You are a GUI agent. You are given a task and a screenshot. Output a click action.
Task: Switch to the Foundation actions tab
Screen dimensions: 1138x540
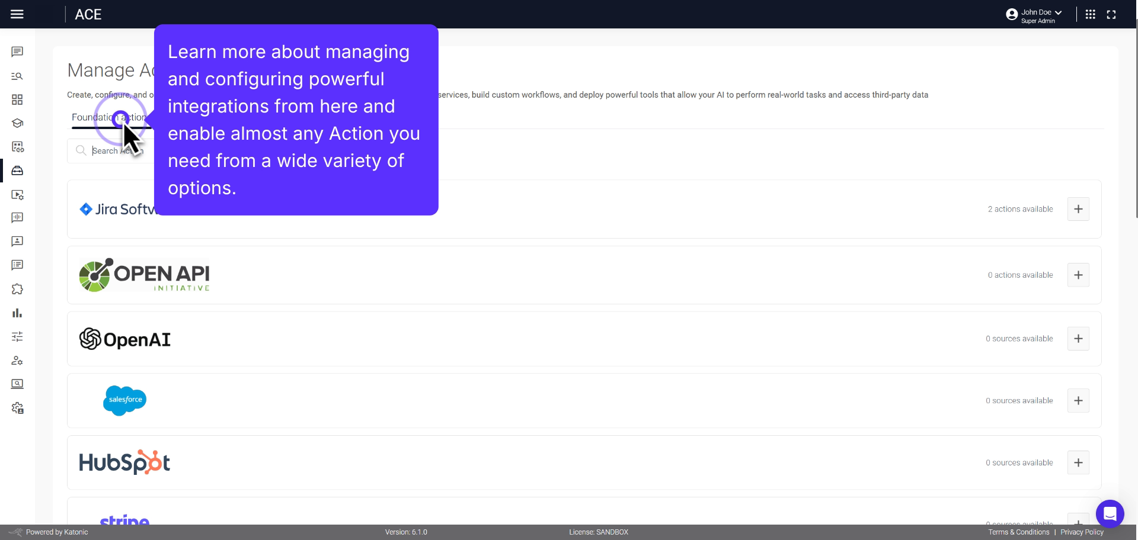point(108,117)
